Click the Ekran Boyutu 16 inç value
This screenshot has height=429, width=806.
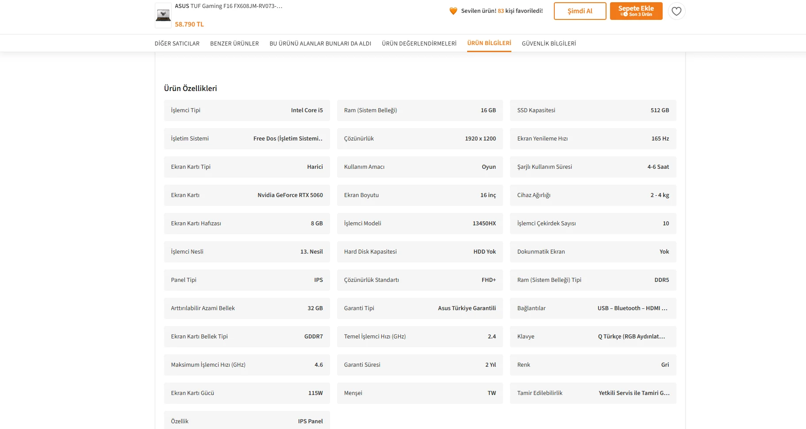tap(488, 195)
